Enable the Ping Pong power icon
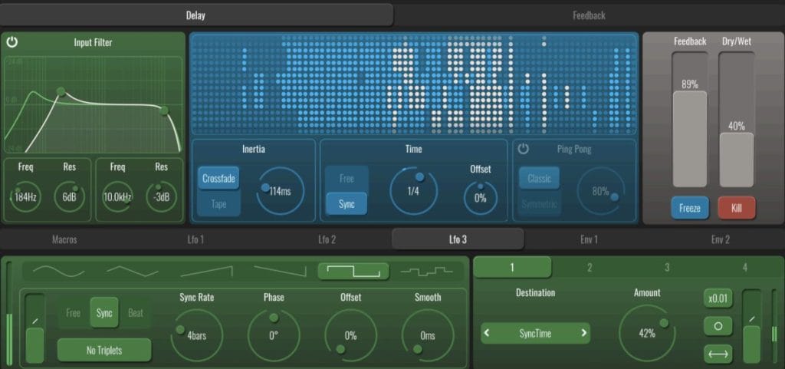This screenshot has width=785, height=369. (x=524, y=149)
